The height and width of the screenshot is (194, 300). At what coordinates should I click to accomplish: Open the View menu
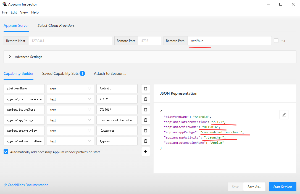[24, 12]
